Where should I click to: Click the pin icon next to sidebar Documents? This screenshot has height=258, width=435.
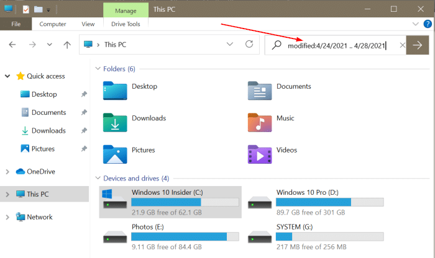pos(84,112)
